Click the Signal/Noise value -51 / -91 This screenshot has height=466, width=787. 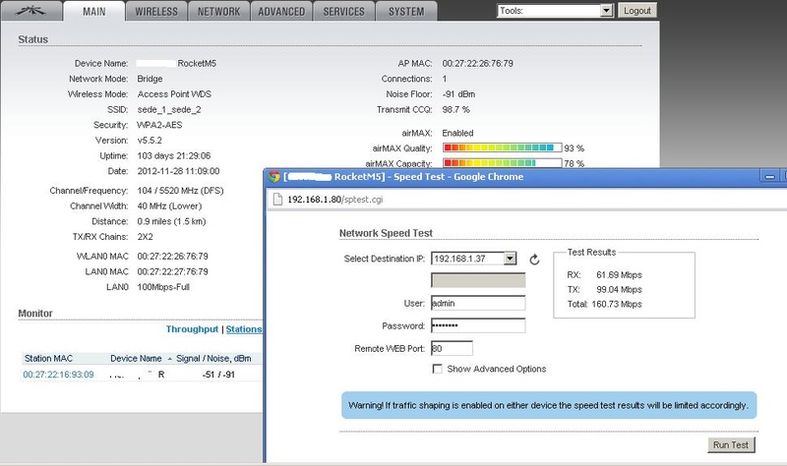(x=218, y=375)
